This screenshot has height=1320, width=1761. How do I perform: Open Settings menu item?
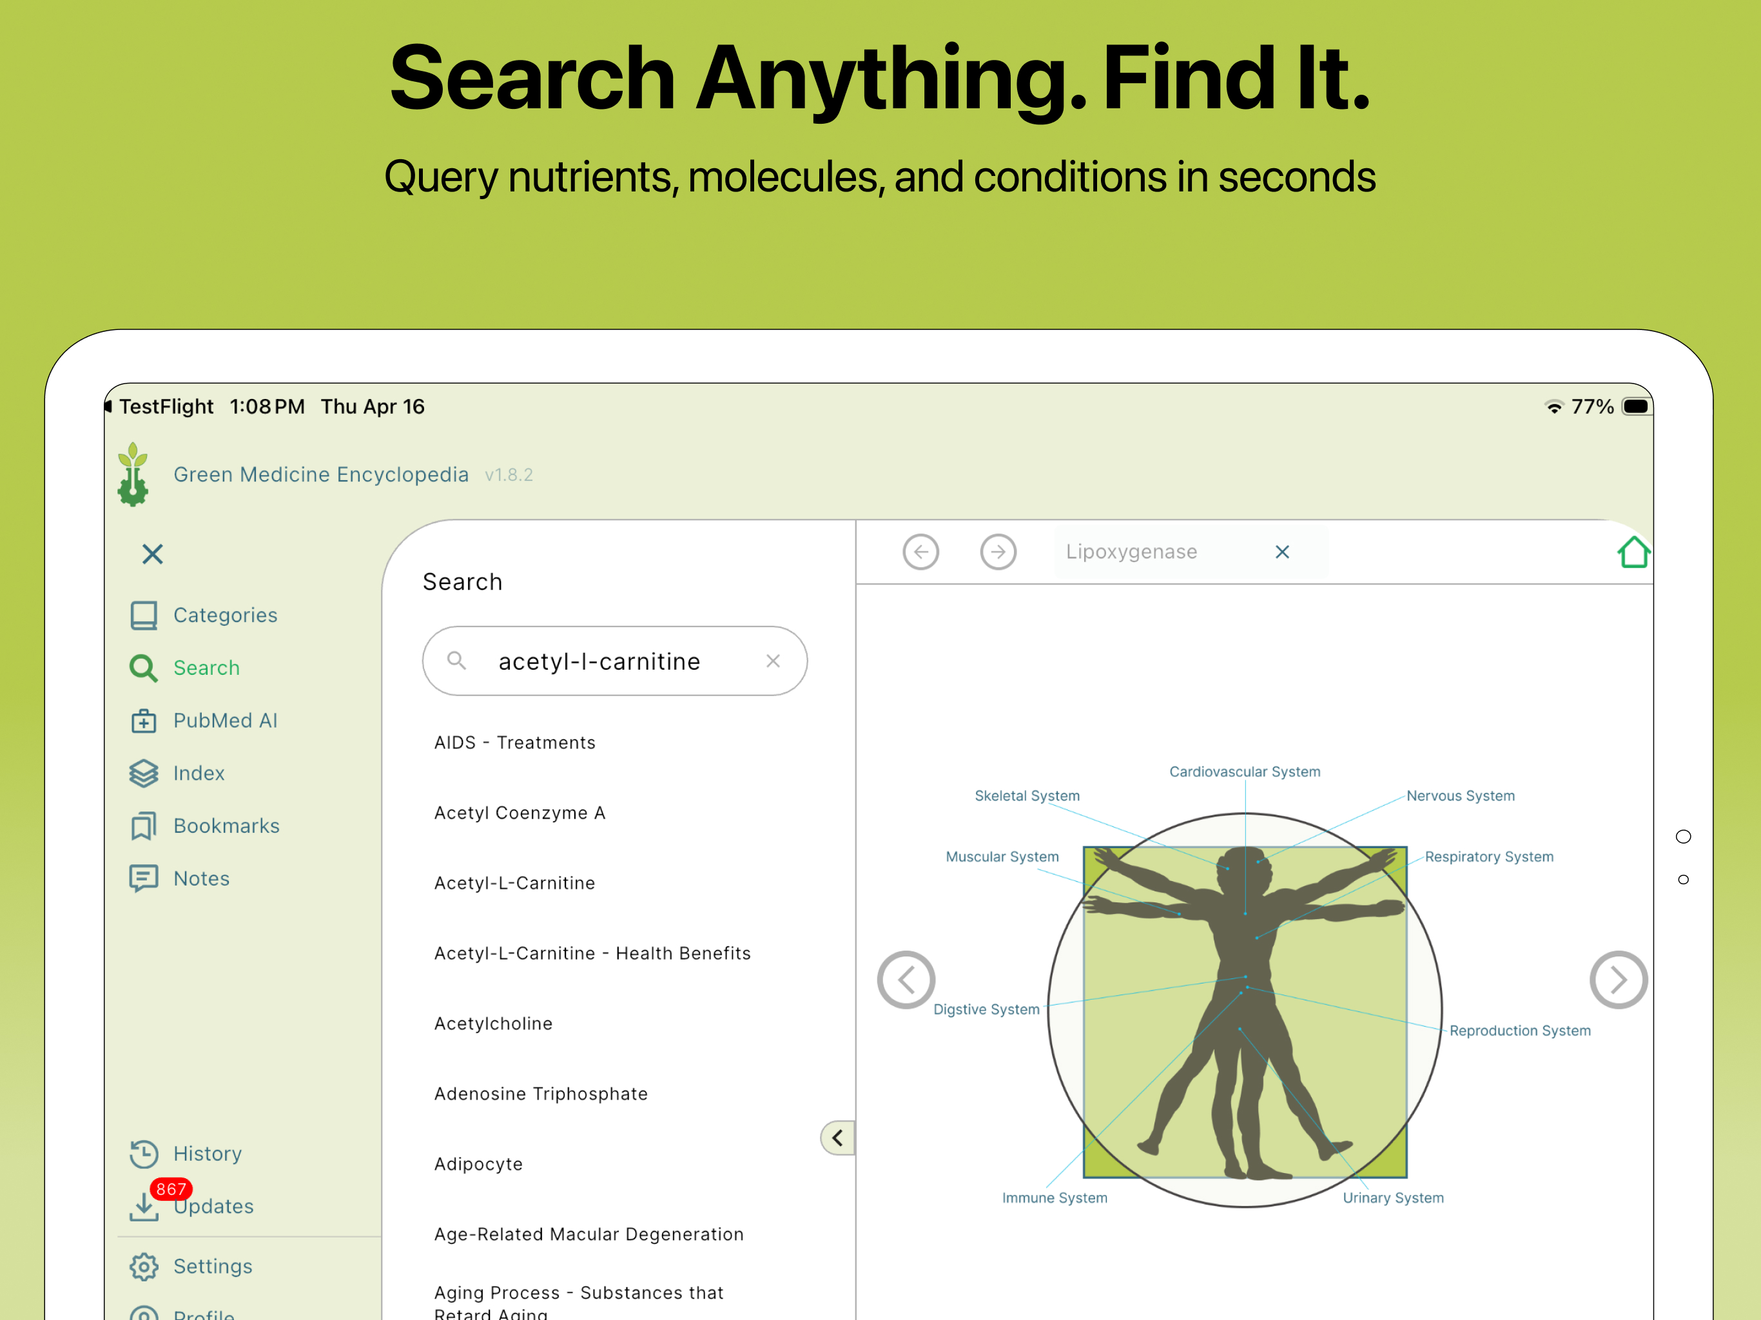(213, 1266)
